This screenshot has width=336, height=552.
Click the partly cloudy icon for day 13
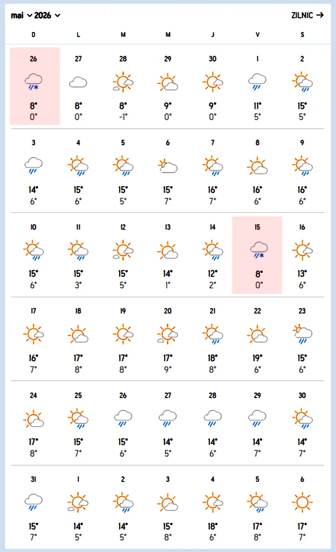click(168, 251)
